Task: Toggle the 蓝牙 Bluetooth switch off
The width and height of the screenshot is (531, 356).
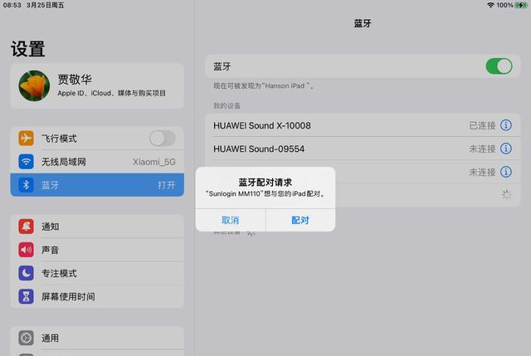Action: click(x=499, y=66)
